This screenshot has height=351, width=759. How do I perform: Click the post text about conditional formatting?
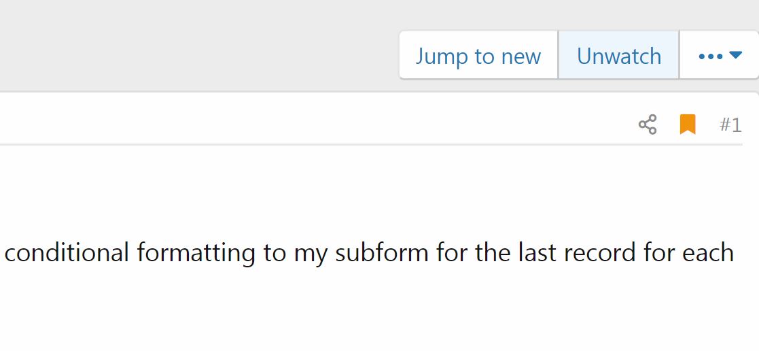point(369,252)
